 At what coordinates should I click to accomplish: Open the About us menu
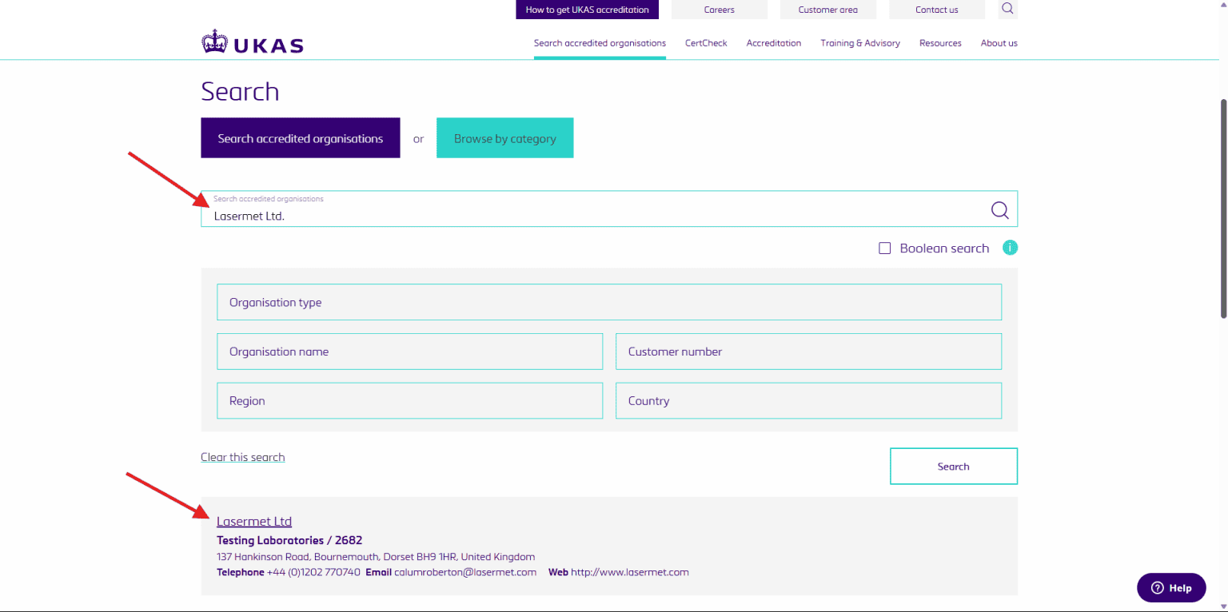coord(999,43)
